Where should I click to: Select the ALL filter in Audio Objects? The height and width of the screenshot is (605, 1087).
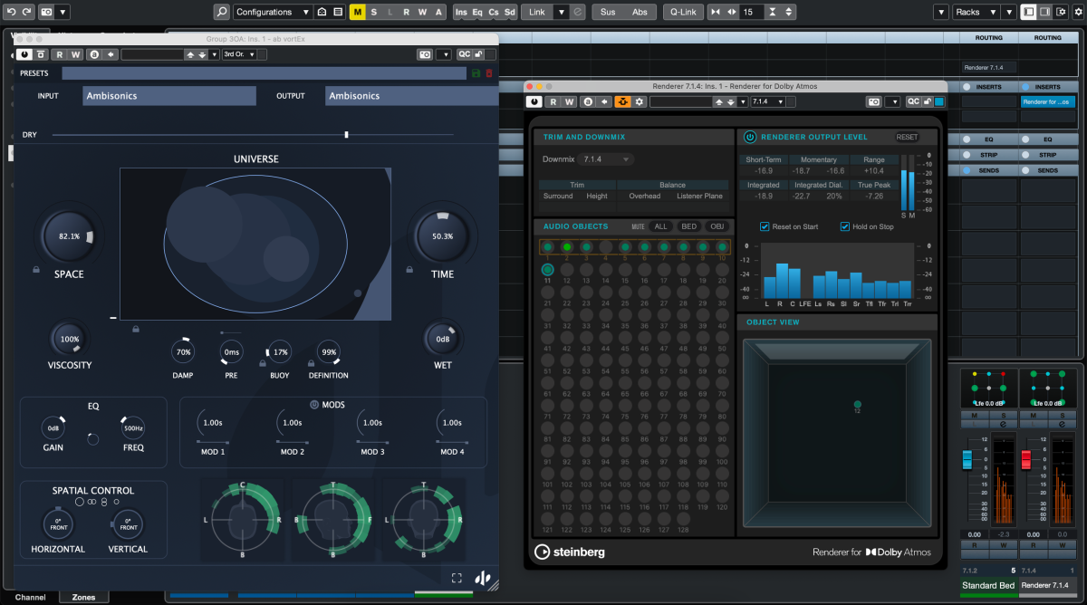coord(661,226)
